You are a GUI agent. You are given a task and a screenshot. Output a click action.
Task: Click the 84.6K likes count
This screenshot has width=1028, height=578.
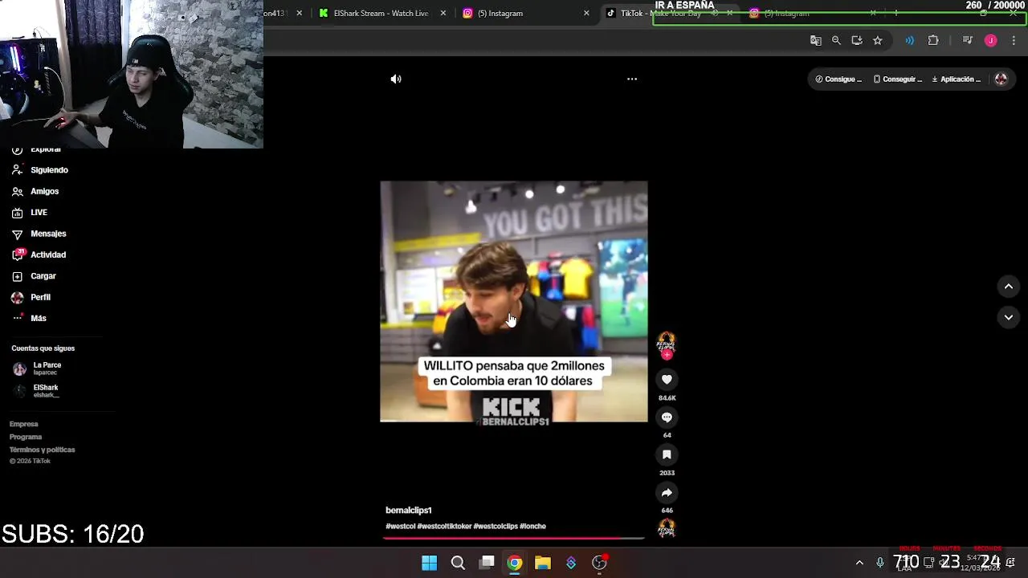667,397
